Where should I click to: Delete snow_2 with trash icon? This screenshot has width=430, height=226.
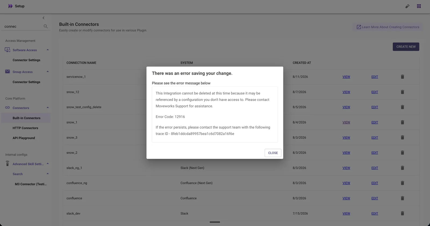coord(402,153)
